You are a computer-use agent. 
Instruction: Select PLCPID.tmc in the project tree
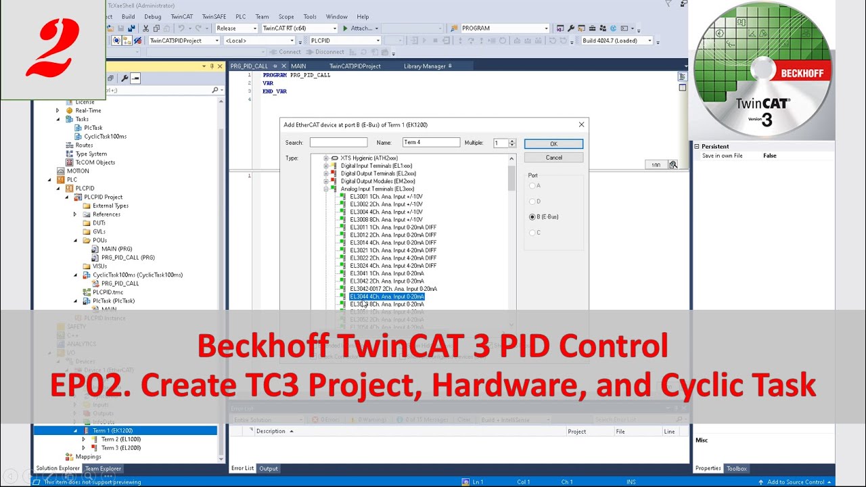pyautogui.click(x=108, y=292)
